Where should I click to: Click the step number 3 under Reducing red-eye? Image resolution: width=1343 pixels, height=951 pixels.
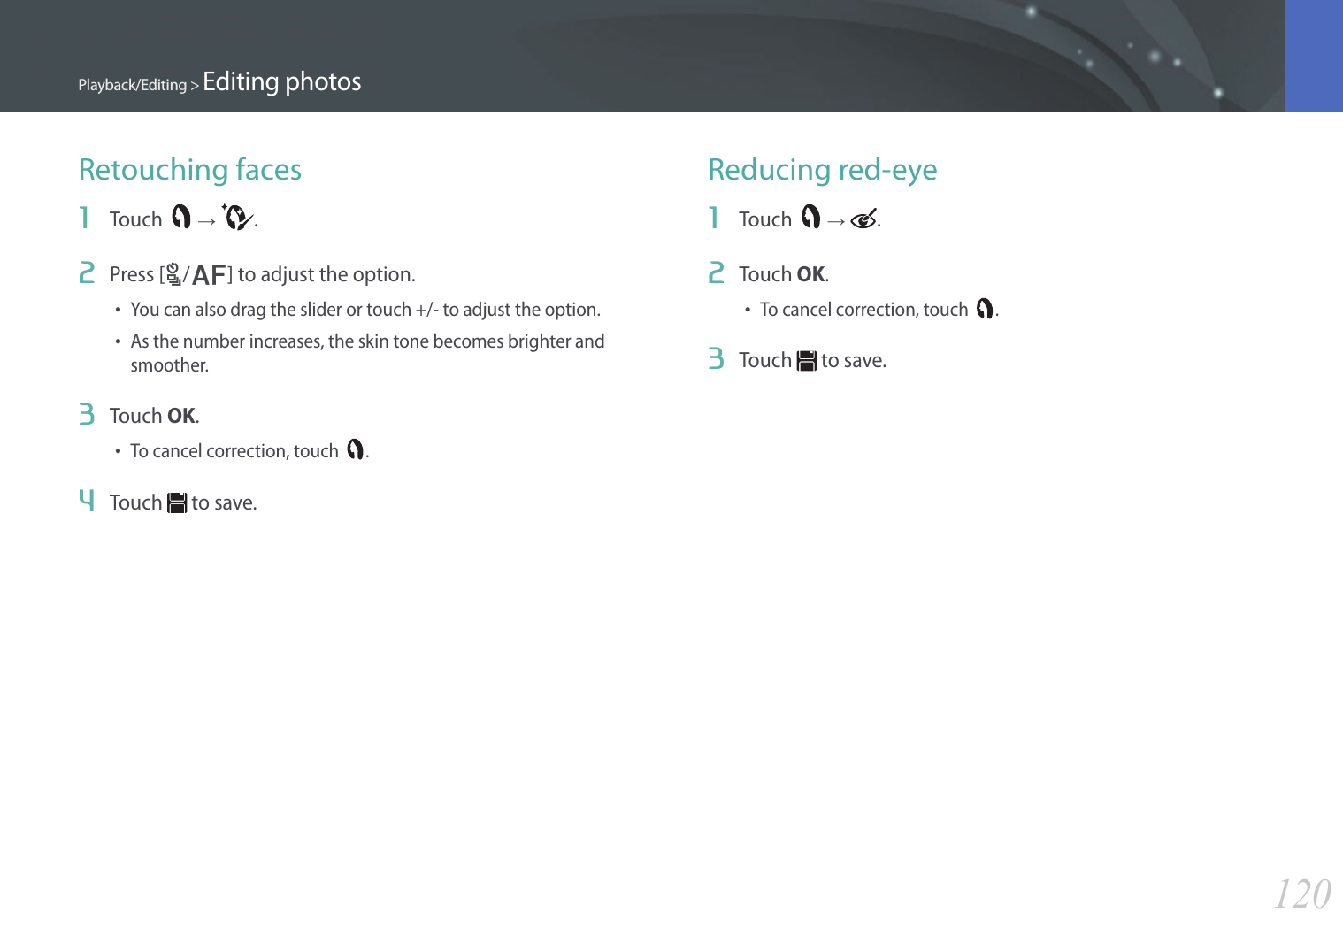(x=716, y=358)
